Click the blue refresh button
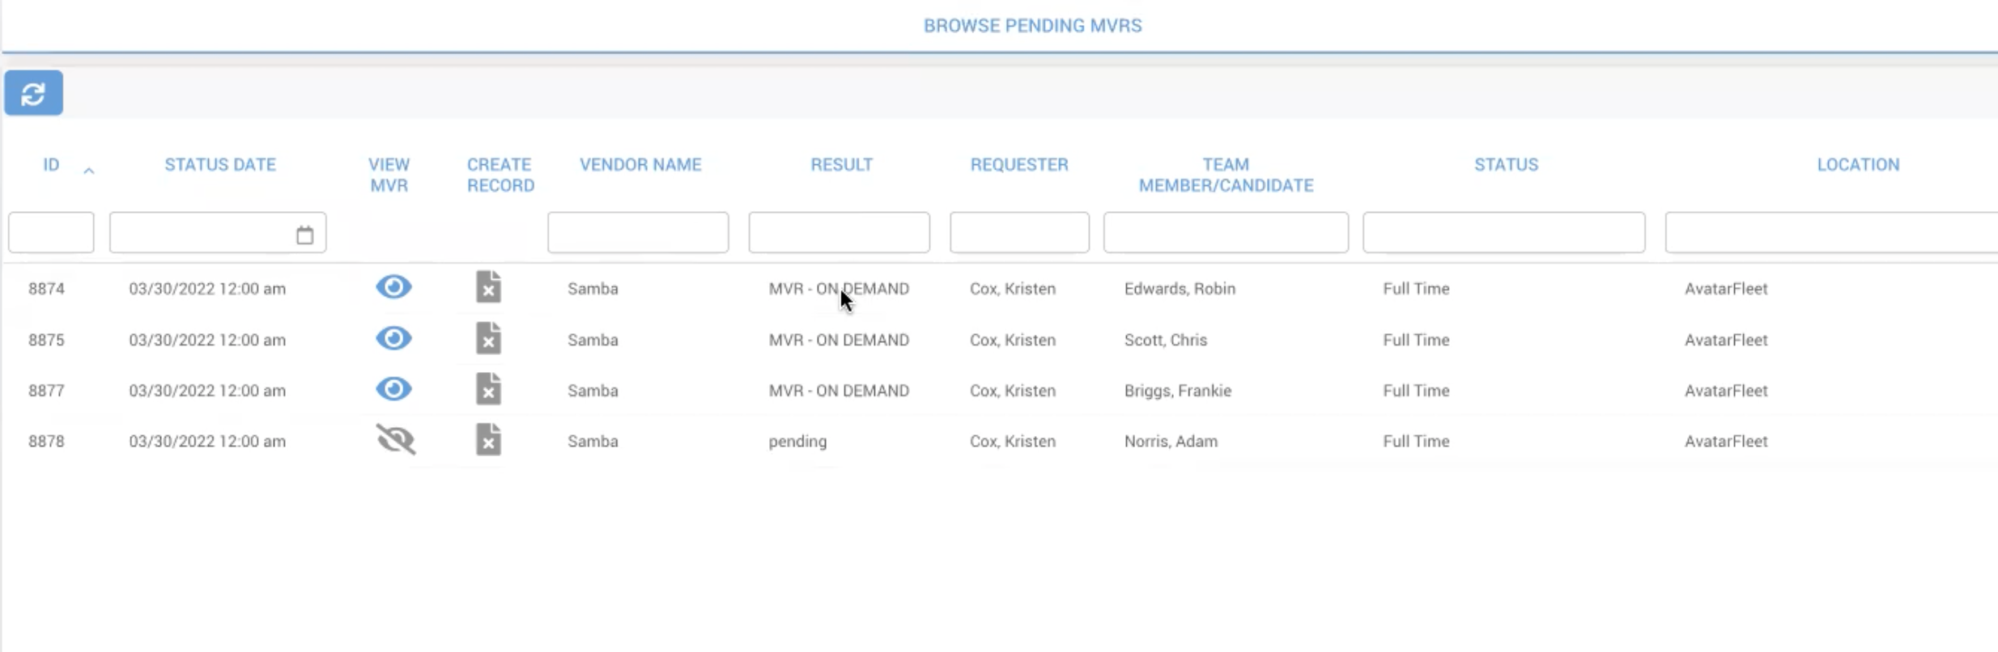The image size is (1998, 652). click(33, 93)
